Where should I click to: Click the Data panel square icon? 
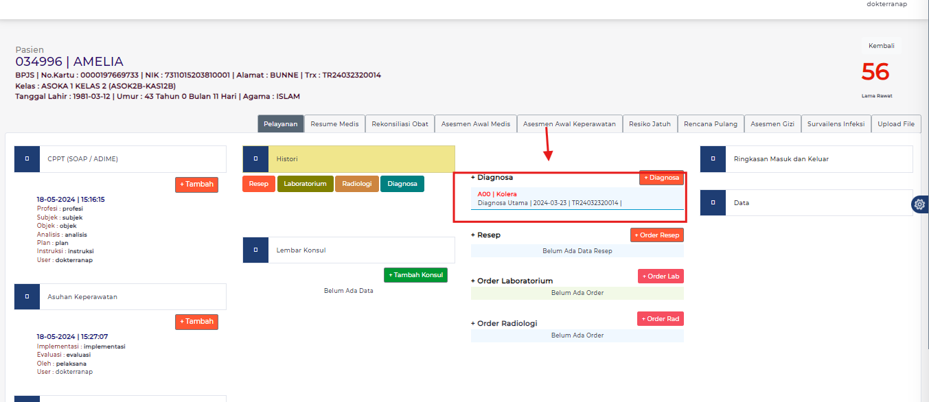coord(713,203)
